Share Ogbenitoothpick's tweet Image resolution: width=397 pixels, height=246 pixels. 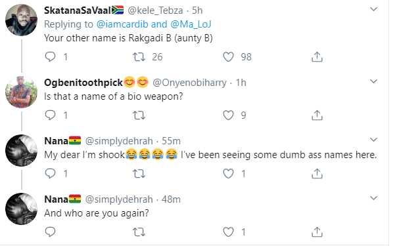[317, 115]
